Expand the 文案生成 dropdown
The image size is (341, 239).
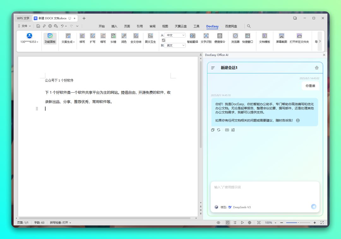68,38
